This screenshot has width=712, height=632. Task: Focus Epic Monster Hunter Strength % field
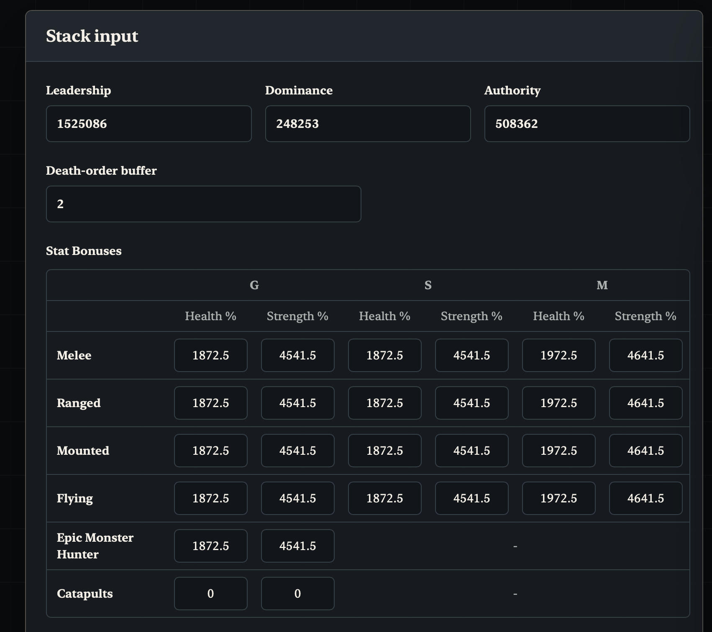pos(297,546)
